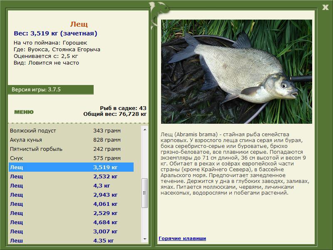Open the МЕНЮ button
This screenshot has width=333, height=250.
pos(24,112)
